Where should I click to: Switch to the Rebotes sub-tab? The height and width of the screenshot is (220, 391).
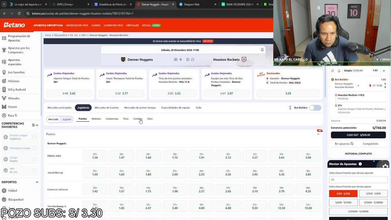tap(96, 119)
